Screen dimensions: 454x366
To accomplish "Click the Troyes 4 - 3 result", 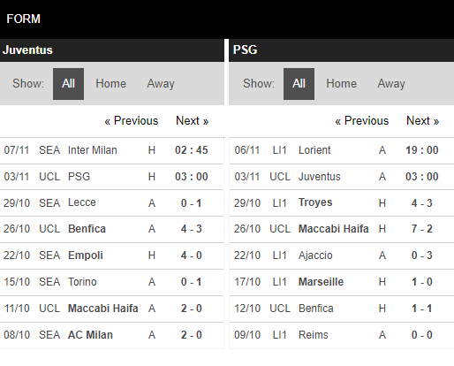I will tap(422, 203).
